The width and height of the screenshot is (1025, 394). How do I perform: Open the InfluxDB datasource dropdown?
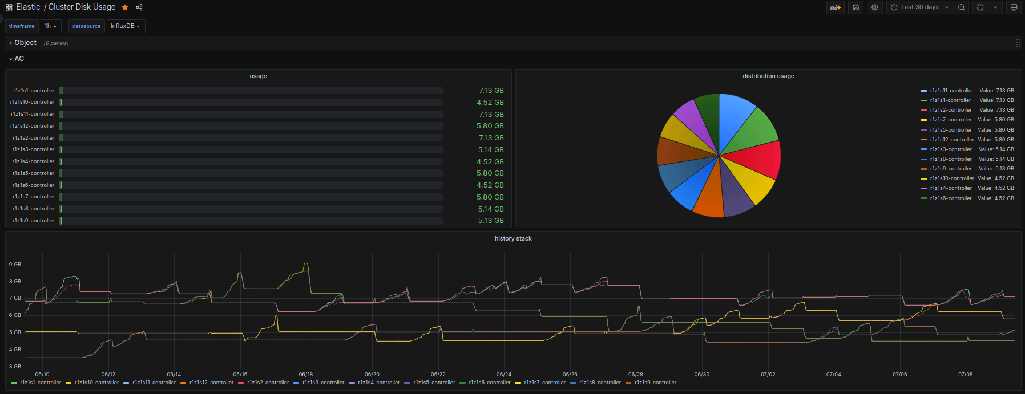tap(125, 26)
